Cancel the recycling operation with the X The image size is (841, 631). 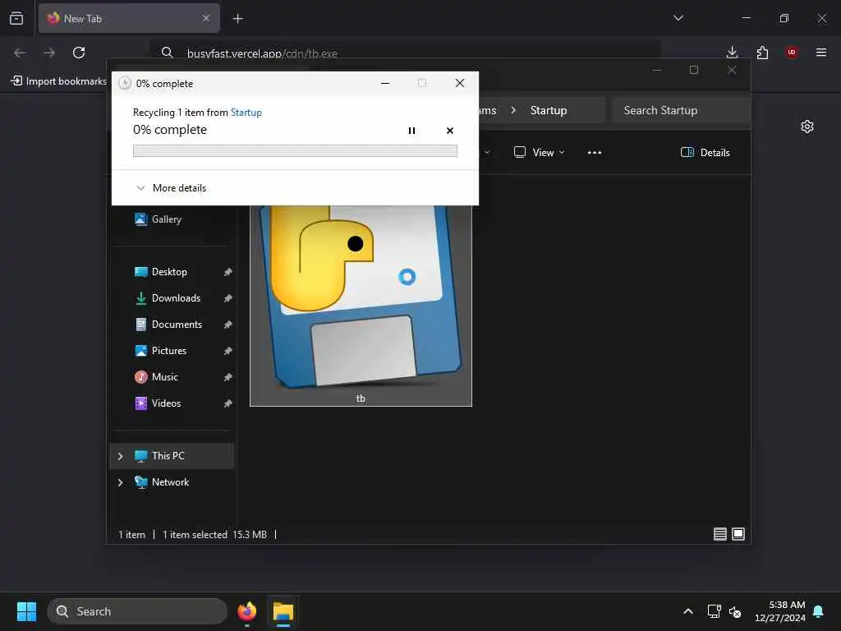coord(449,131)
